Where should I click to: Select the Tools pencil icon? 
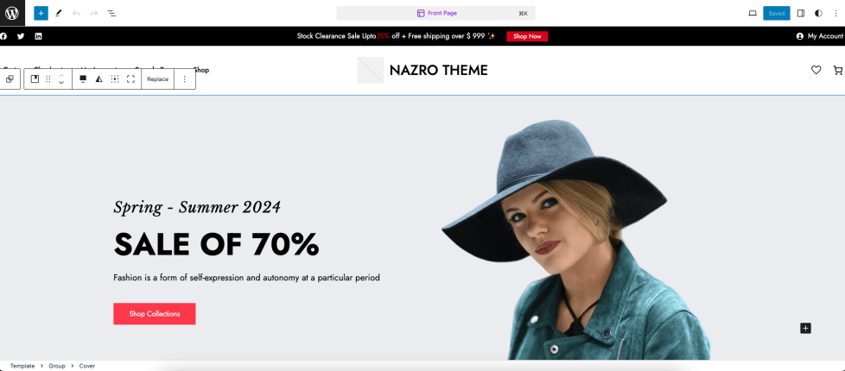click(59, 13)
